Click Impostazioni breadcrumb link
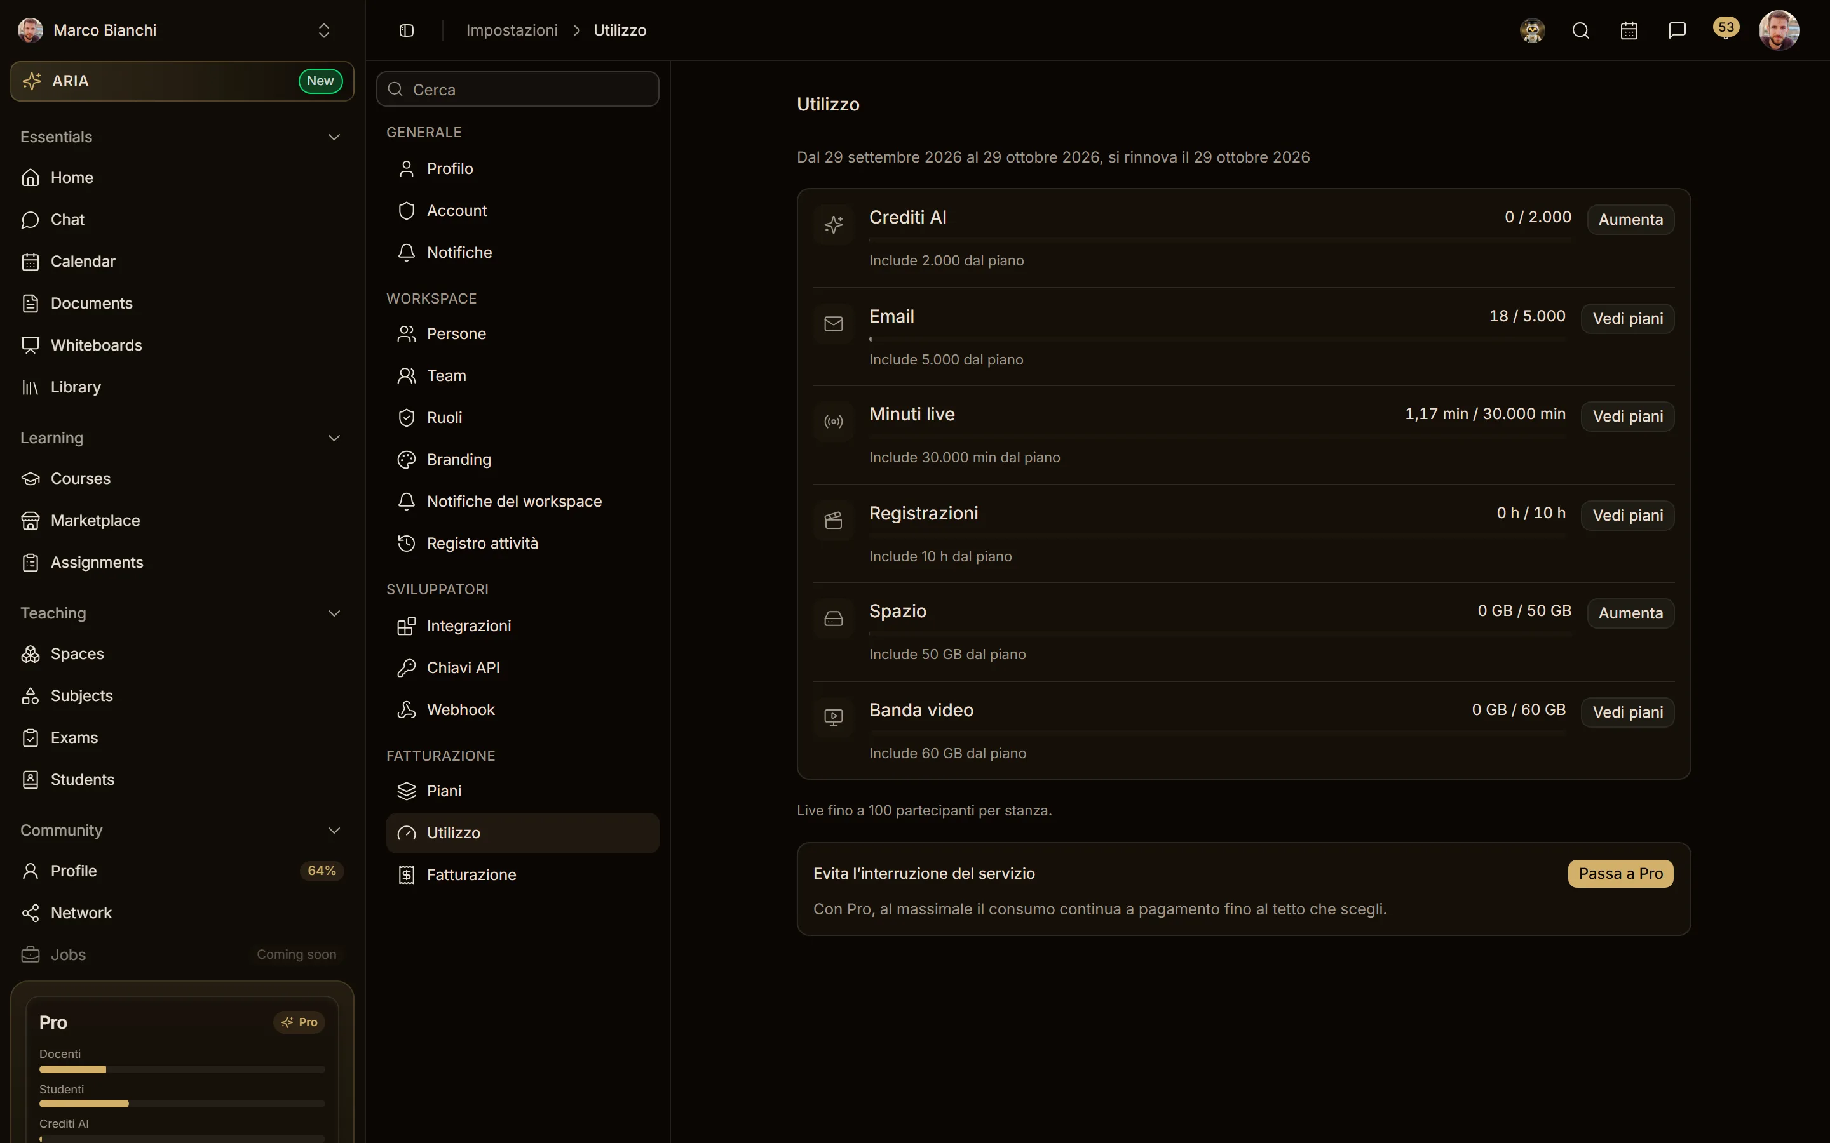The height and width of the screenshot is (1143, 1830). [x=512, y=30]
